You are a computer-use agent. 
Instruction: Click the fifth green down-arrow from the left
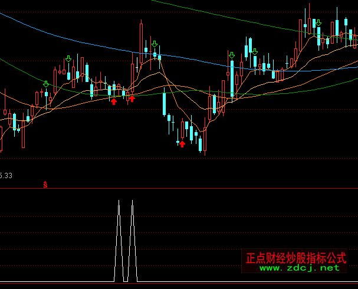point(254,52)
